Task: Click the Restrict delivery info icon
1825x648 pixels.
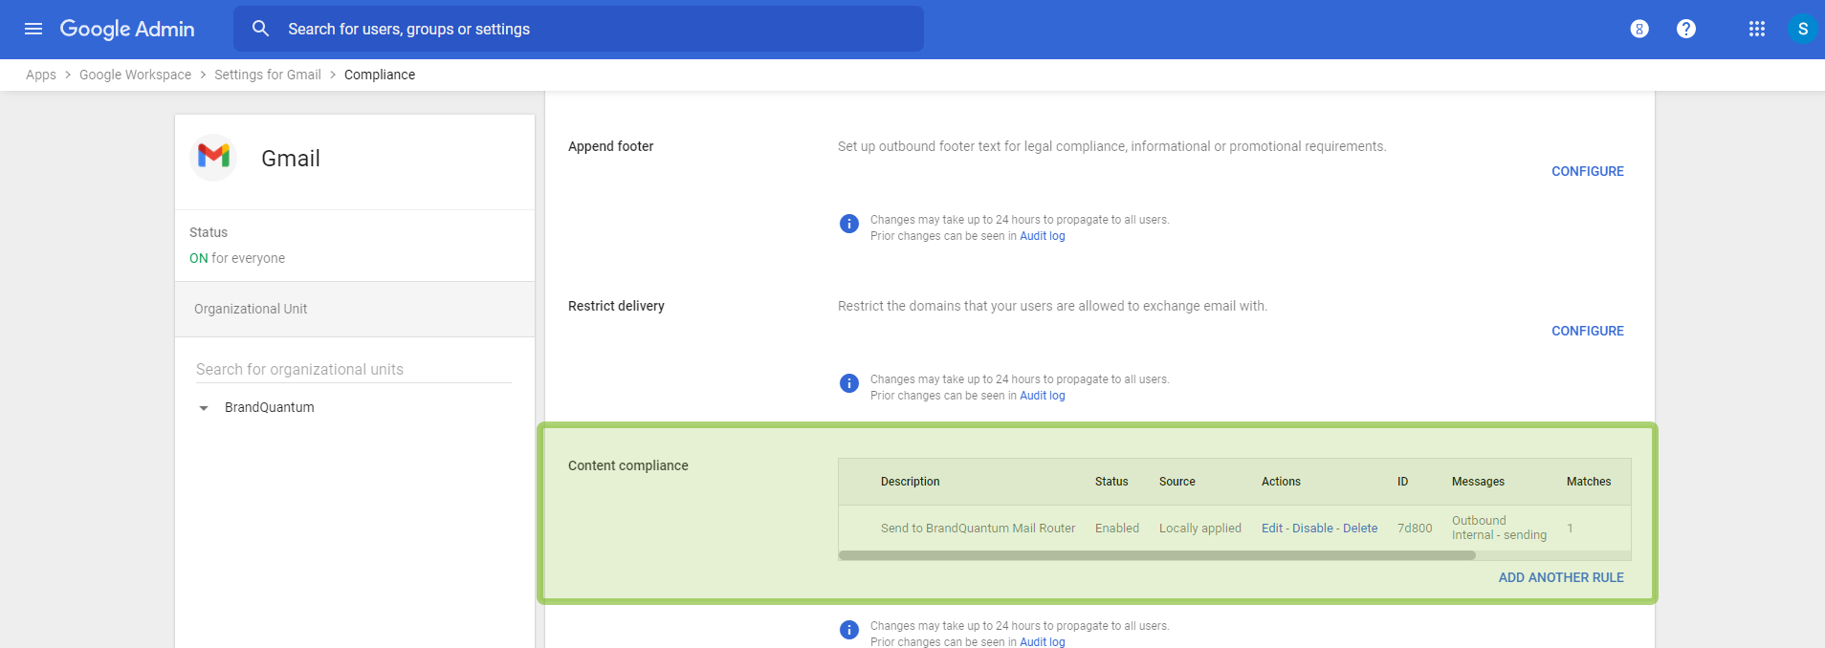Action: 849,383
